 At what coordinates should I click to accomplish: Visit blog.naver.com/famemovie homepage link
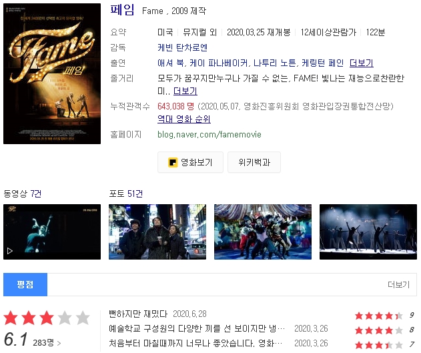(209, 134)
